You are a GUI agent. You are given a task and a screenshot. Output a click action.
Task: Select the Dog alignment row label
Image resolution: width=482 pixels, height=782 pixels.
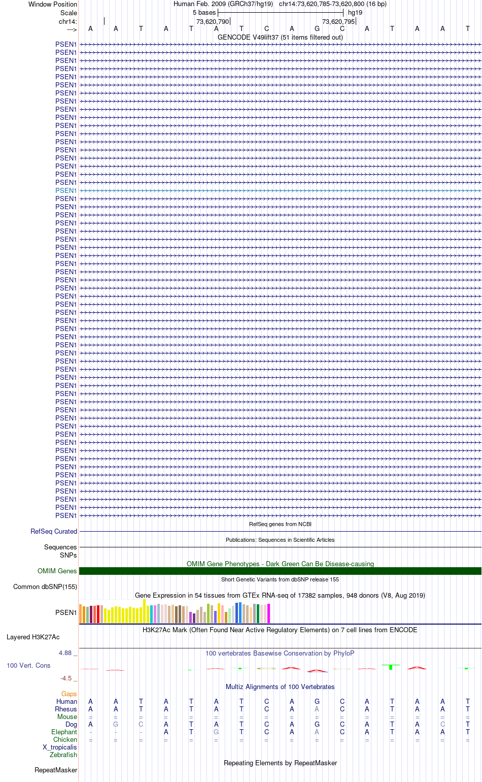pyautogui.click(x=71, y=724)
